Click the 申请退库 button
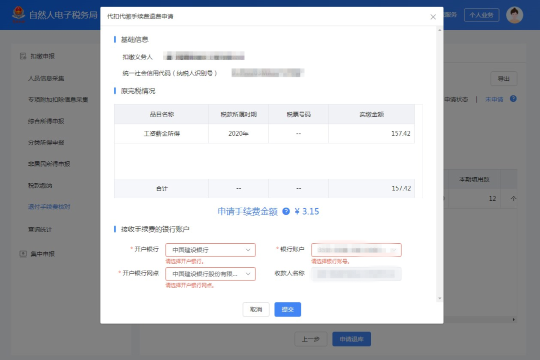 351,339
